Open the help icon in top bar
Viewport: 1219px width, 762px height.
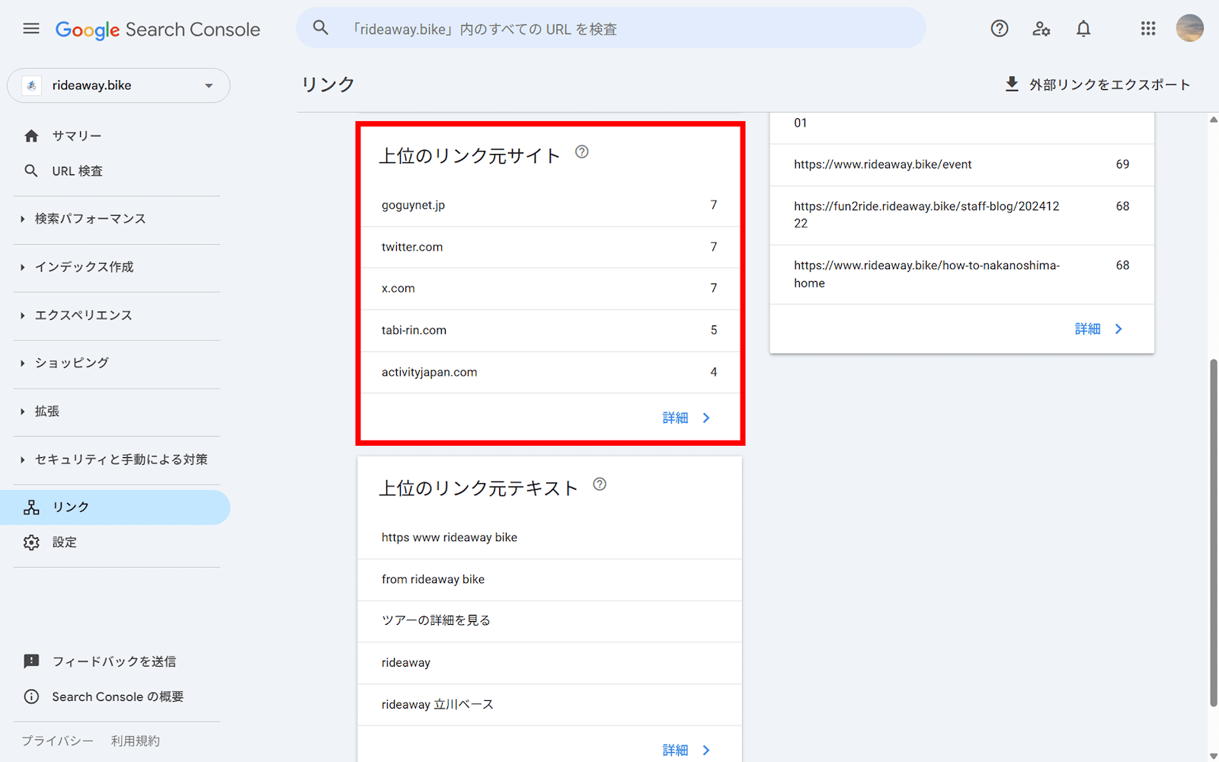[999, 28]
